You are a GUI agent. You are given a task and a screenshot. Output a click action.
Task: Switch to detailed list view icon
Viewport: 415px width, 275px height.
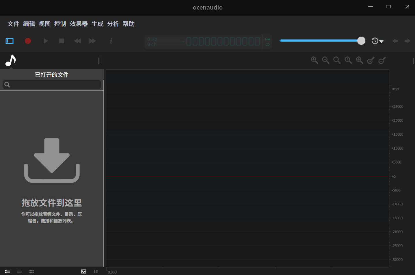8,272
